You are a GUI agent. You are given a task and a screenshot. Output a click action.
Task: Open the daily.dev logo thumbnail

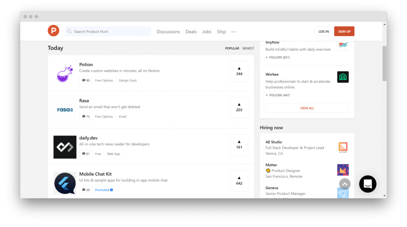(x=65, y=147)
